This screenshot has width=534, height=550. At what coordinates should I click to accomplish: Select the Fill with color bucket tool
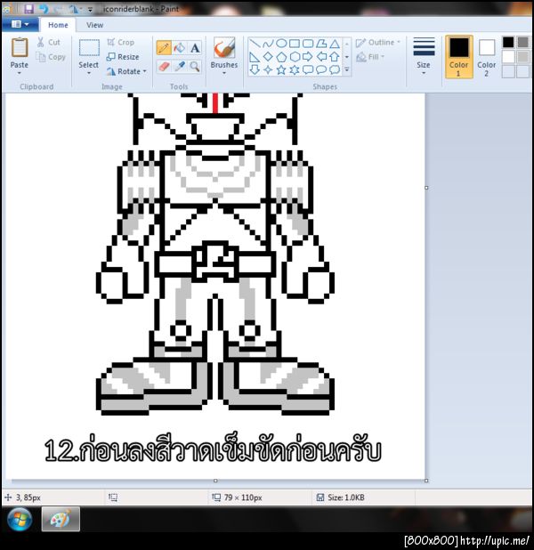180,48
